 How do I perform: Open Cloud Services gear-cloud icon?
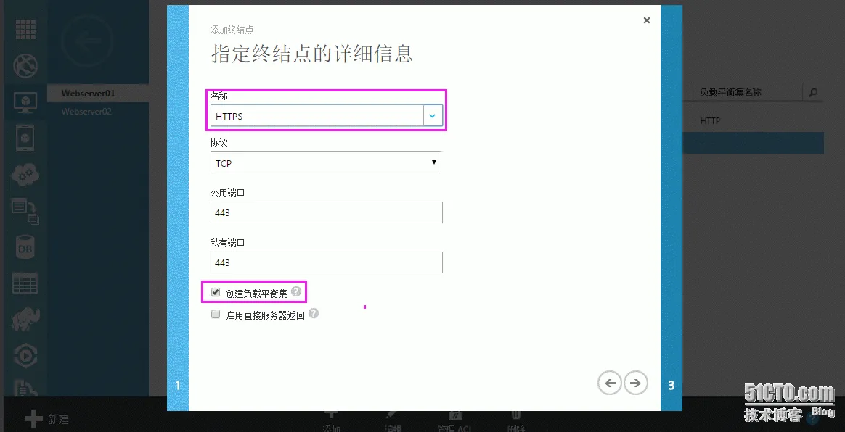pos(25,175)
